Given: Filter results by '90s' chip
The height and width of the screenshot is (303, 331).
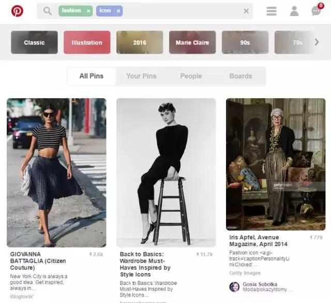Looking at the screenshot, I should pos(245,42).
